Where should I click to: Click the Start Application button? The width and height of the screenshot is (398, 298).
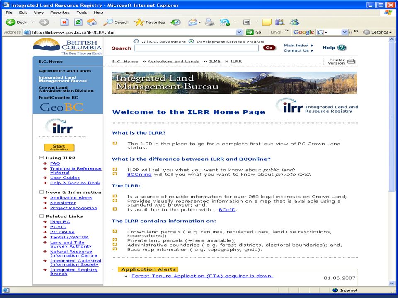click(x=59, y=147)
